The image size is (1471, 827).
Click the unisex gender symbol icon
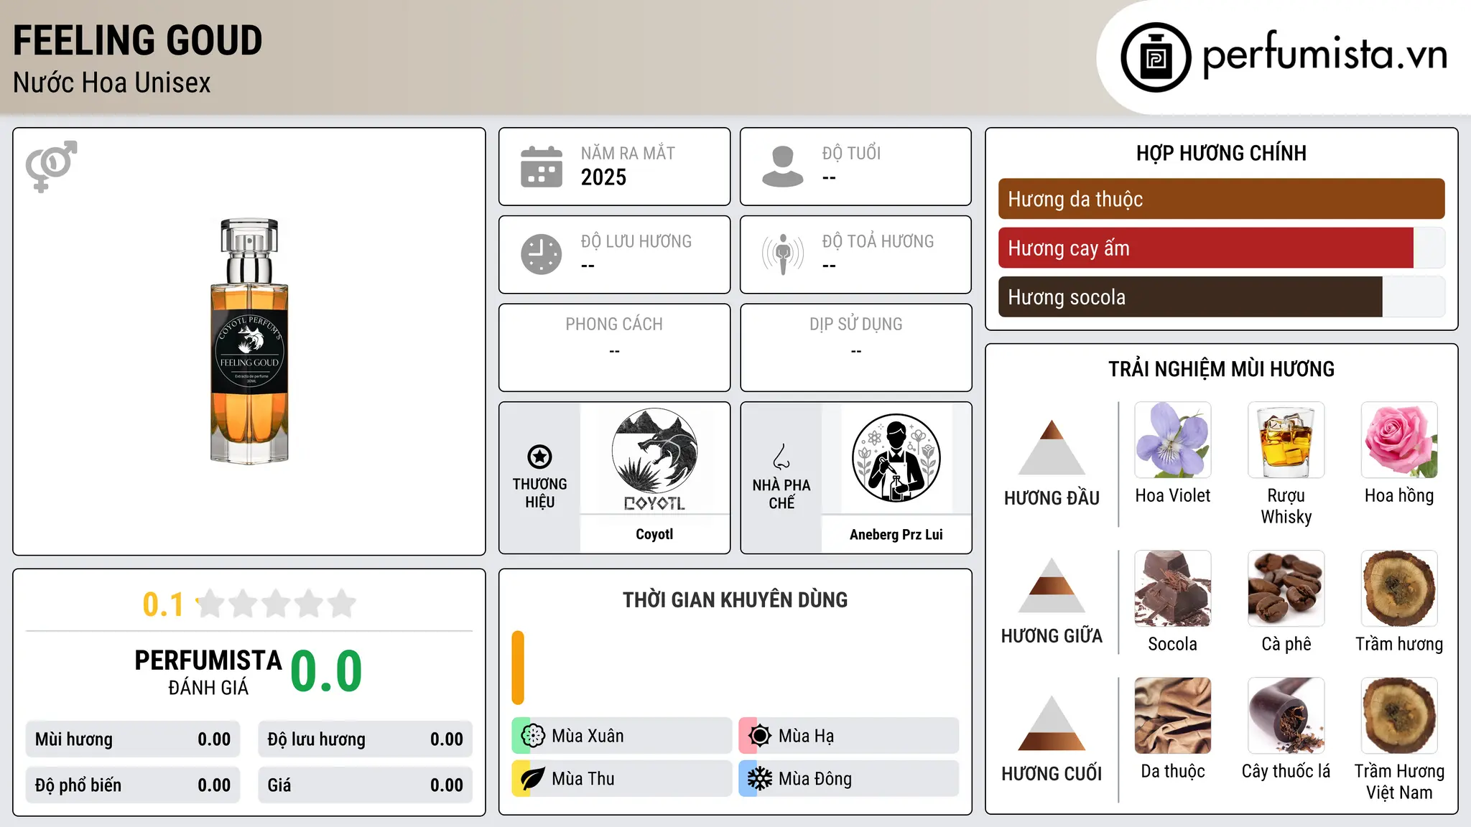click(51, 166)
